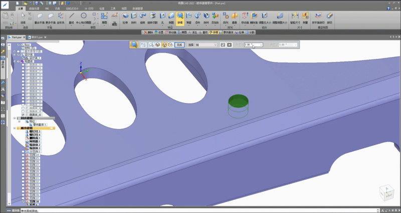Open the 3.00 value dropdown

point(261,45)
